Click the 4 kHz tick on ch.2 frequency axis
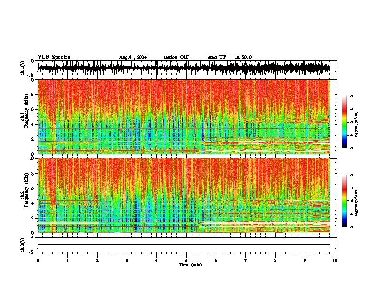This screenshot has width=377, height=292. click(x=33, y=203)
